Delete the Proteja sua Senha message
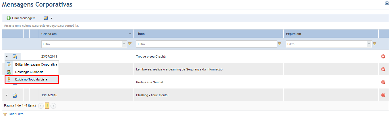The image size is (391, 120). (383, 82)
